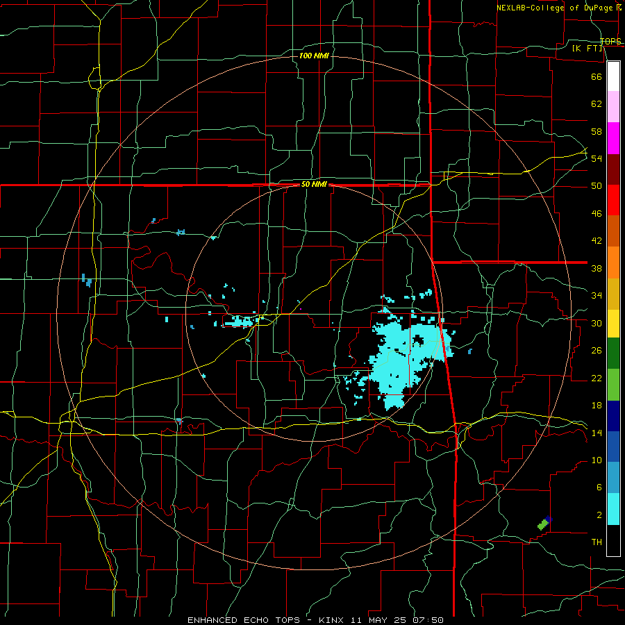
Task: Click the legend value "54"
Action: (597, 158)
